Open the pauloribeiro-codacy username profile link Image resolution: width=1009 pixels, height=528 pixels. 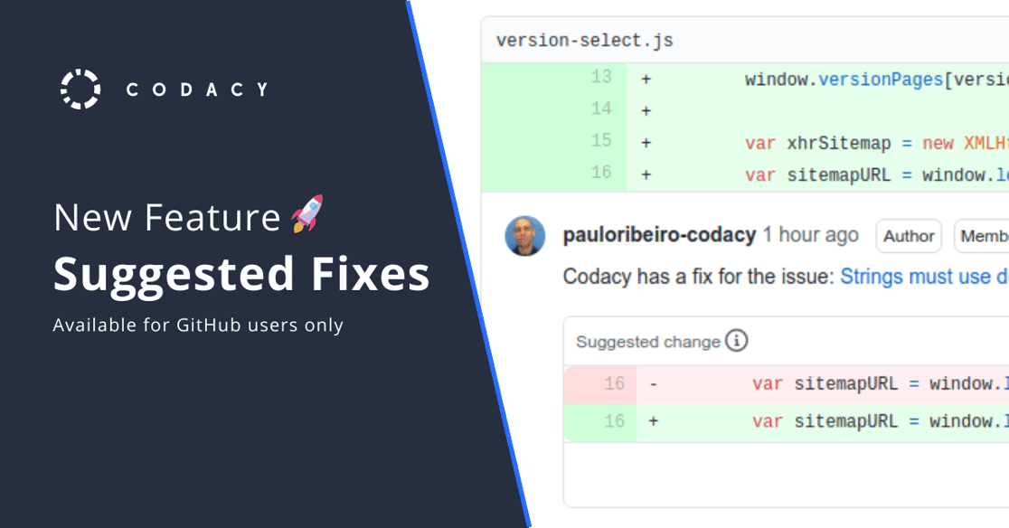click(x=659, y=236)
